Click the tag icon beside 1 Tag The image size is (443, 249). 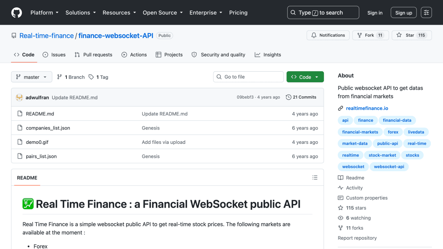(x=91, y=77)
